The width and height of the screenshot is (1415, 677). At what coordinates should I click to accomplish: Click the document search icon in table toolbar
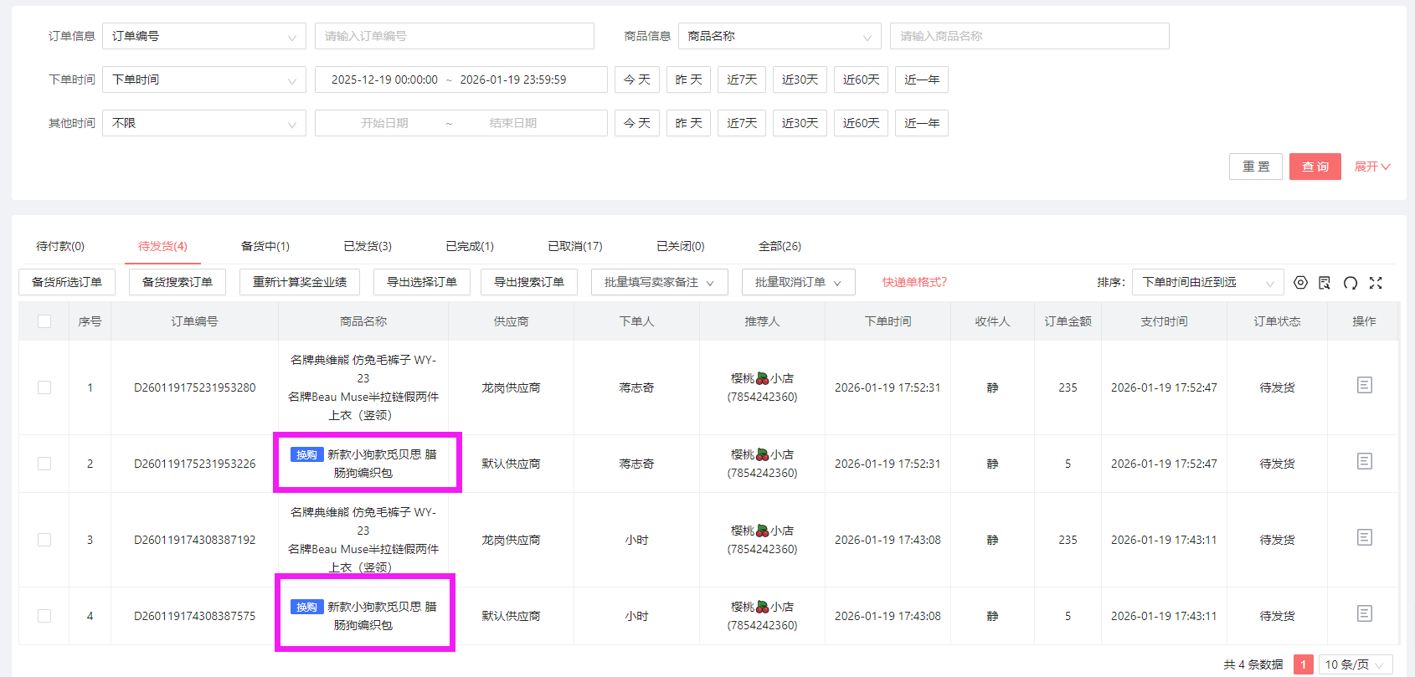(1325, 283)
